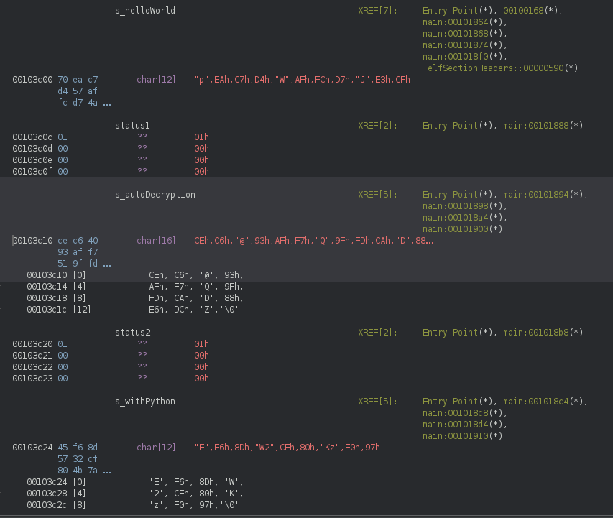Click the bytes 70 ea c7
This screenshot has height=518, width=613.
(78, 80)
